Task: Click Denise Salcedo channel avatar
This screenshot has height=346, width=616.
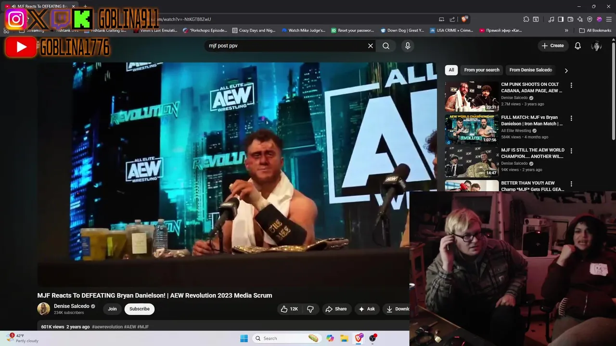Action: tap(44, 309)
